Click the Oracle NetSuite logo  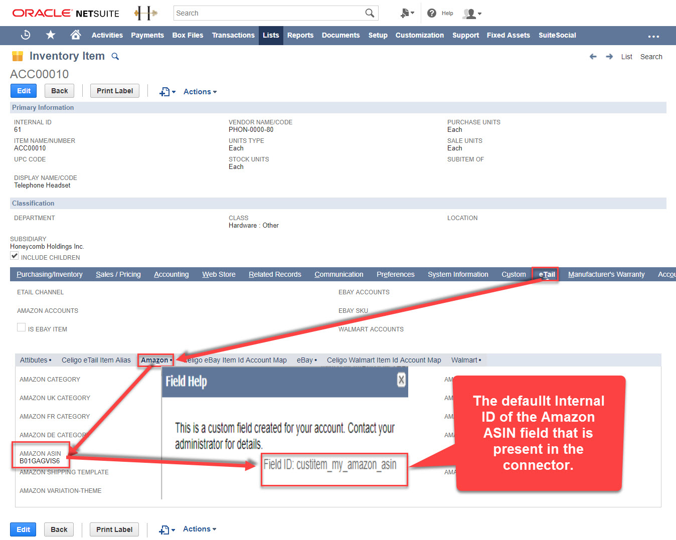point(66,14)
